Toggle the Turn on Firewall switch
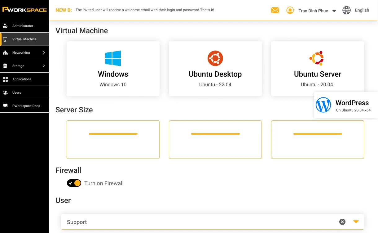Screen dimensions: 378x233 coord(74,183)
